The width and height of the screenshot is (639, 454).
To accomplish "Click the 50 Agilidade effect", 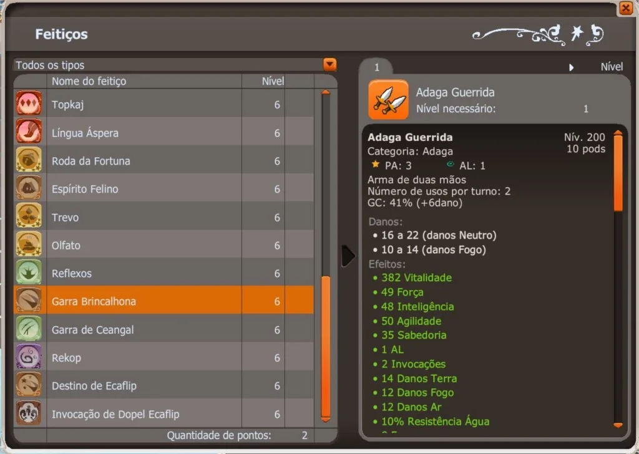I will 411,321.
